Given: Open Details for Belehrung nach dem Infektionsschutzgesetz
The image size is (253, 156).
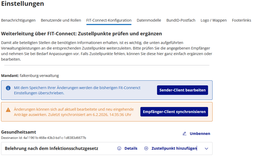Looking at the screenshot, I should pos(131,148).
